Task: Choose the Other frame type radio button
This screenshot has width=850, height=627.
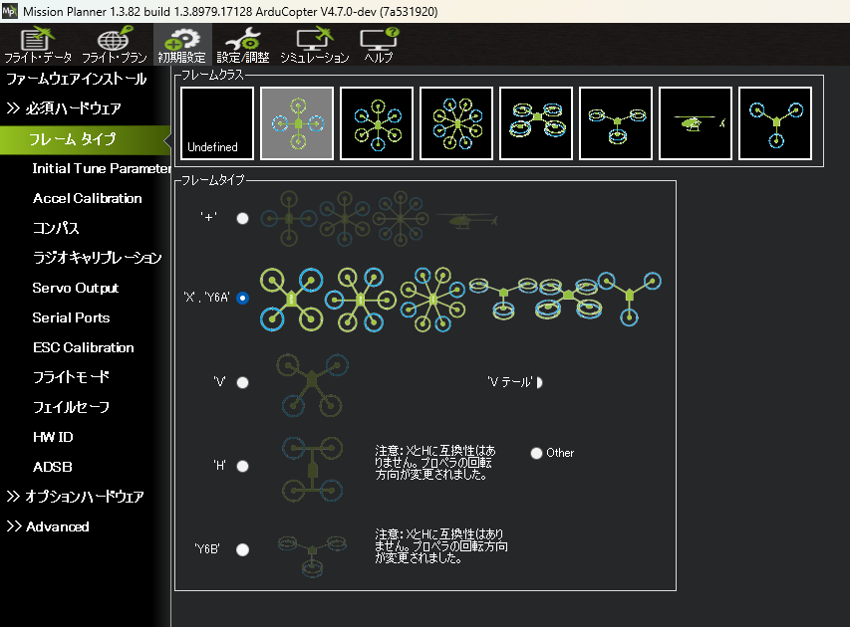Action: (x=536, y=453)
